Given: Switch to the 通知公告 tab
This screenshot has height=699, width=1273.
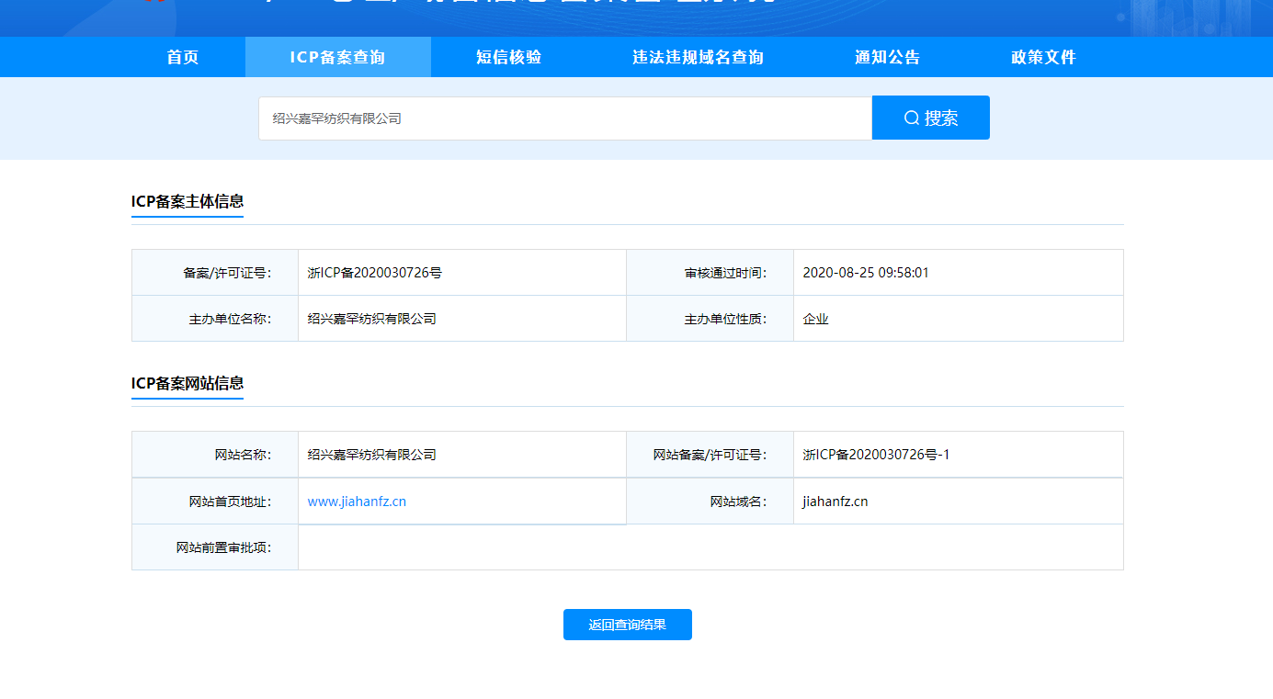Looking at the screenshot, I should [887, 57].
